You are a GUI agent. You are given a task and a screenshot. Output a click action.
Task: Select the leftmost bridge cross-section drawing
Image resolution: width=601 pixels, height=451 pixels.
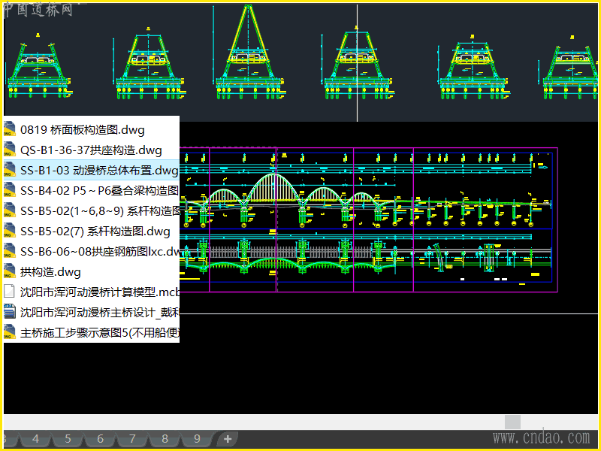(x=38, y=65)
